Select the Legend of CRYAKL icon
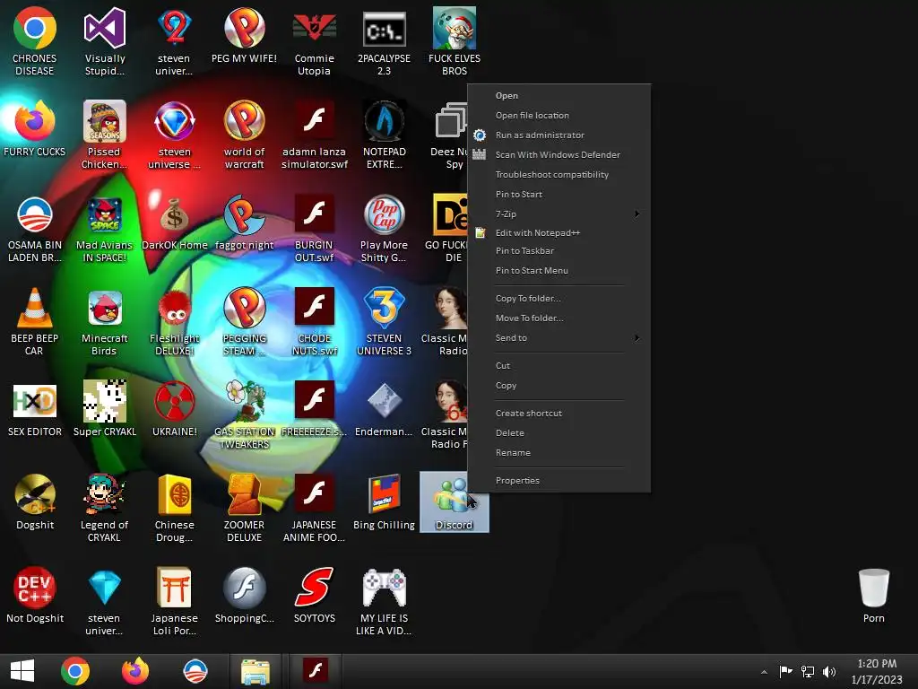The width and height of the screenshot is (918, 689). click(104, 508)
